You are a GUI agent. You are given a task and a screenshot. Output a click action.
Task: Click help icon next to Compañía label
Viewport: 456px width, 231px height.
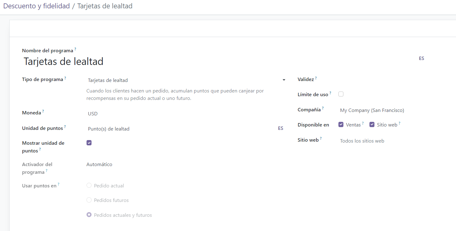click(323, 108)
